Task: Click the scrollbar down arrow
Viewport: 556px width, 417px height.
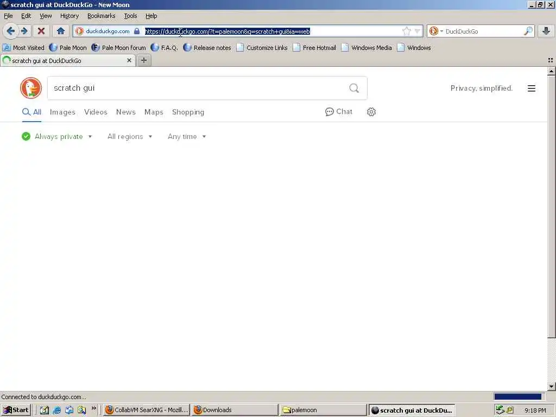Action: (x=551, y=386)
